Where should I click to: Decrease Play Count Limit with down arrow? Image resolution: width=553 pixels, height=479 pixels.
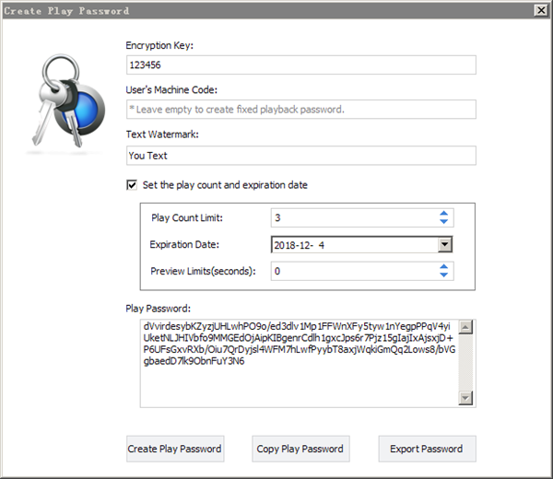(x=443, y=223)
